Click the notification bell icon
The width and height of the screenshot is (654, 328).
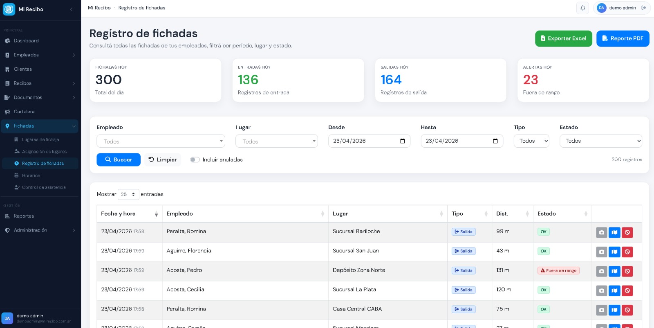point(582,8)
